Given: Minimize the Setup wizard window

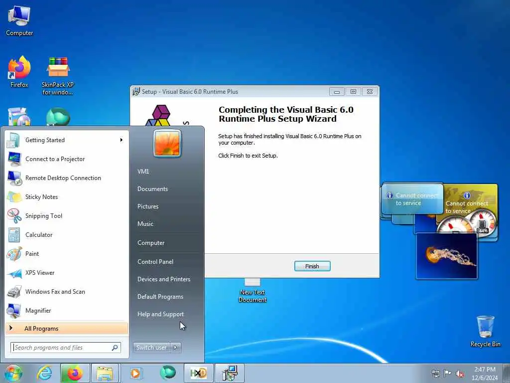Looking at the screenshot, I should point(337,92).
